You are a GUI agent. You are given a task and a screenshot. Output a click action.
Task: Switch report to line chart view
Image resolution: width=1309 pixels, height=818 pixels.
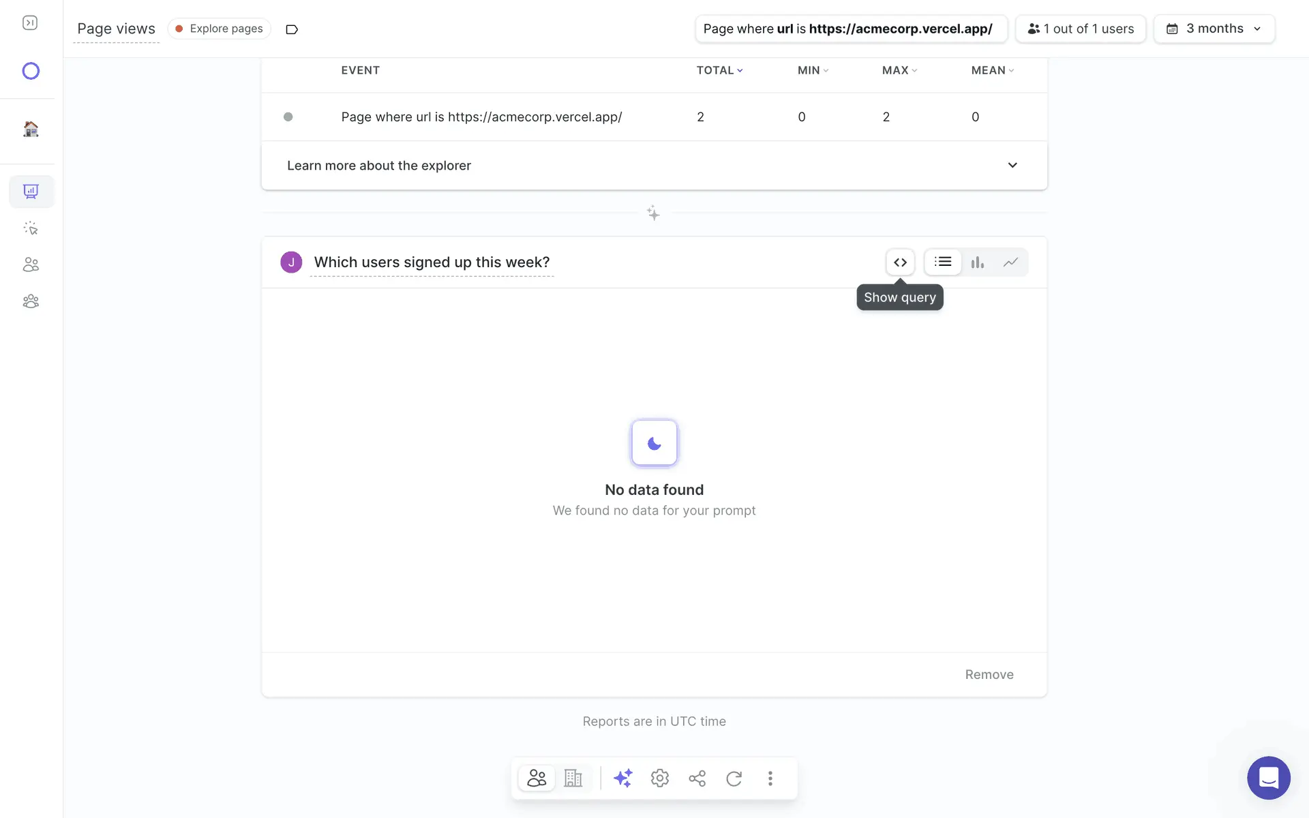1010,262
